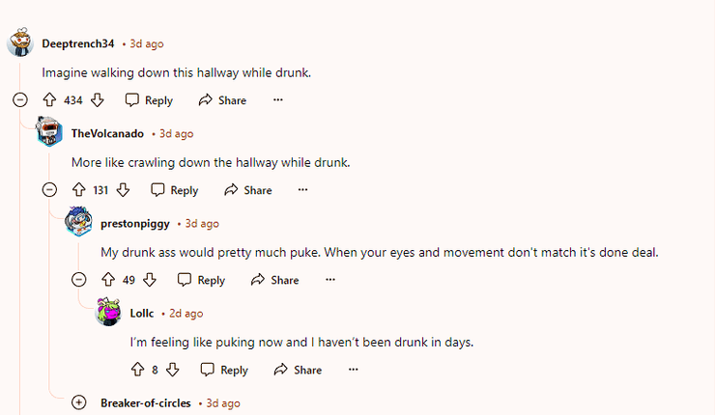
Task: Upvote TheVolcanado's comment
Action: pyautogui.click(x=79, y=190)
